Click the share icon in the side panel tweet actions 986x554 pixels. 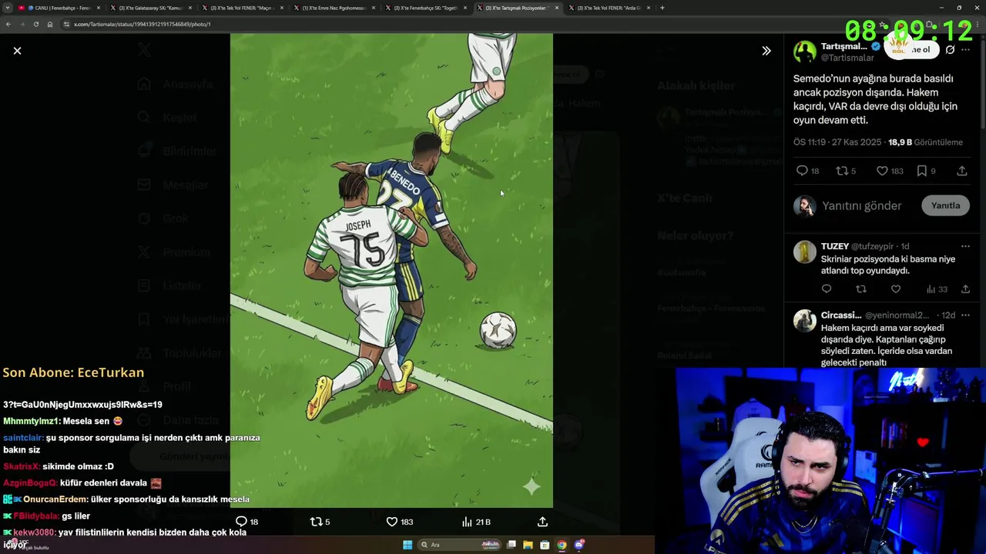pyautogui.click(x=962, y=171)
